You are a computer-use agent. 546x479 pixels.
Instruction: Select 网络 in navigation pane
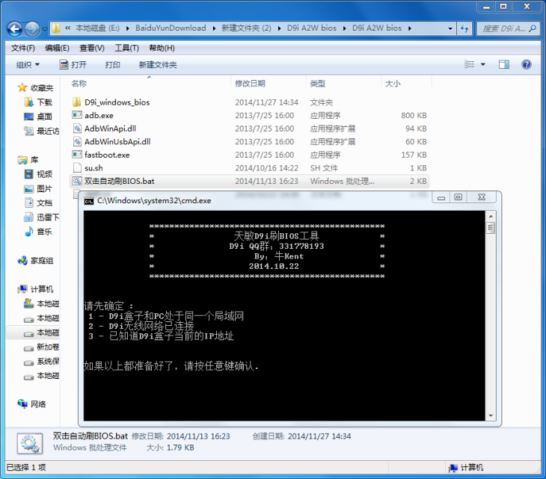pos(31,404)
